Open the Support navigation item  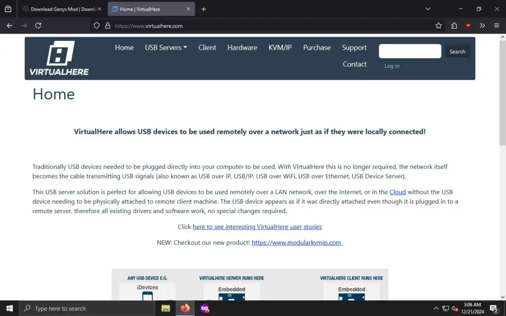pyautogui.click(x=354, y=47)
